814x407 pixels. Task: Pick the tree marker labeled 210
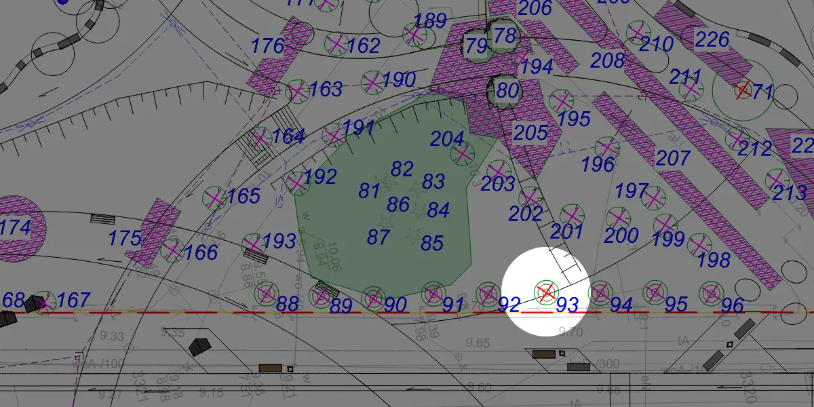tap(638, 32)
